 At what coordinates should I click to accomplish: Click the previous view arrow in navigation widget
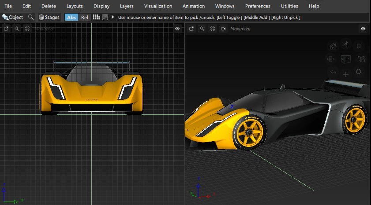[333, 72]
